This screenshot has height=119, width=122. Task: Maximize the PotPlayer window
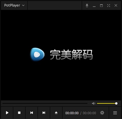point(101,6)
